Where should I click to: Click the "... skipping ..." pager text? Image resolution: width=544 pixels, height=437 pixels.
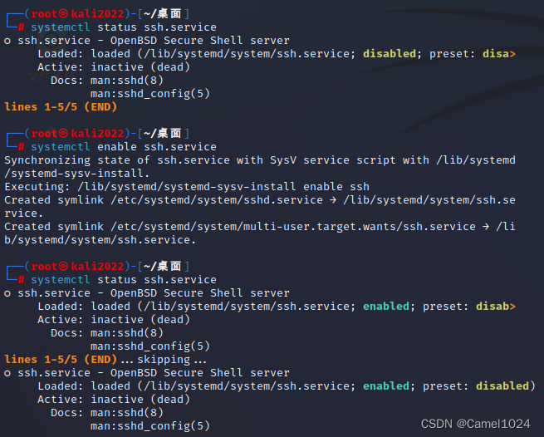click(163, 360)
